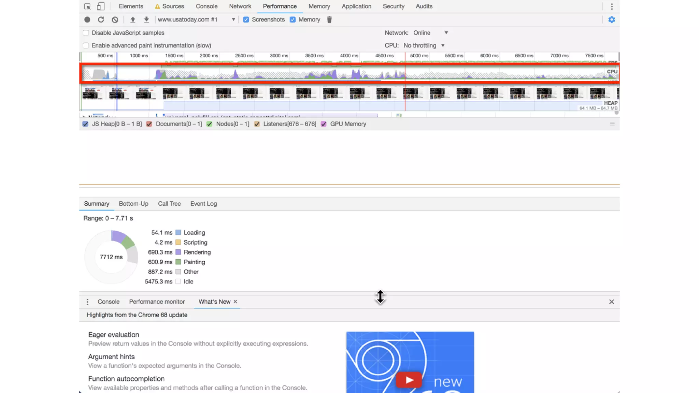Screen dimensions: 699x393
Task: Click the collect garbage trash icon
Action: pos(329,20)
